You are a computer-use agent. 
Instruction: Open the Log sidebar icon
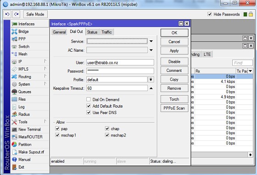click(14, 107)
